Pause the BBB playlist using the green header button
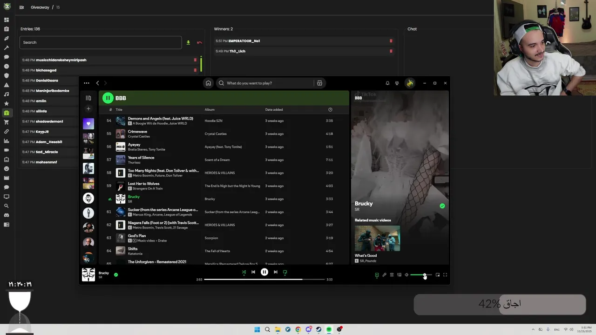Image resolution: width=596 pixels, height=335 pixels. point(108,98)
